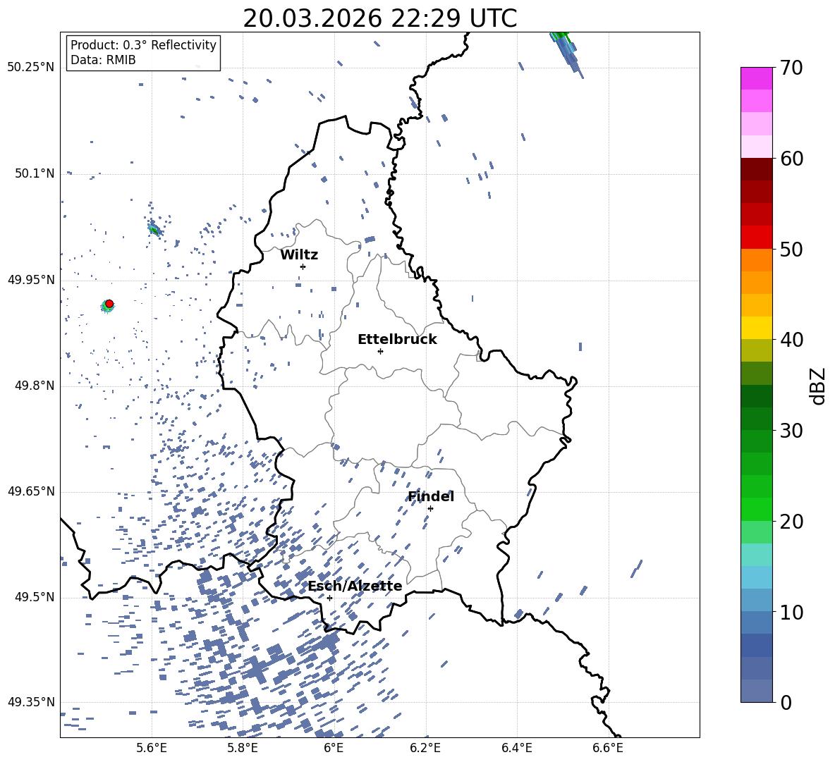835x762 pixels.
Task: Click the 'Data: RMIB' legend line
Action: coord(103,60)
